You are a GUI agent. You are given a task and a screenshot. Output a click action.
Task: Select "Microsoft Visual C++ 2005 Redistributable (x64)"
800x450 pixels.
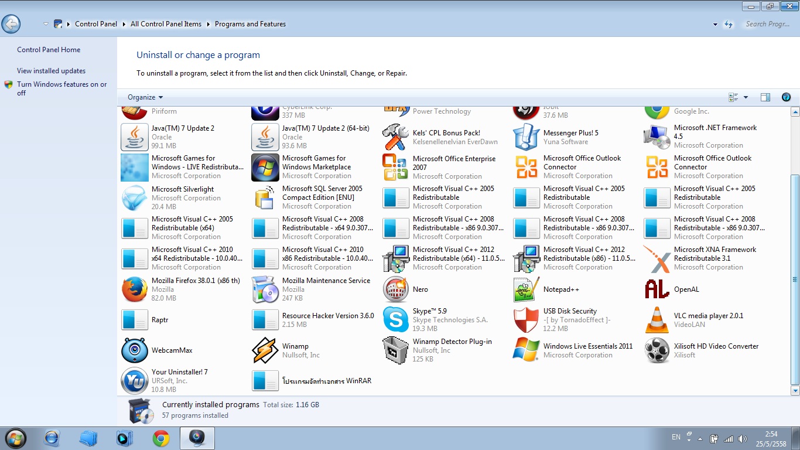(x=184, y=228)
